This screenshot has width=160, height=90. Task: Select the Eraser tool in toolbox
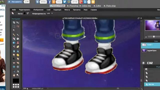[x=14, y=39]
